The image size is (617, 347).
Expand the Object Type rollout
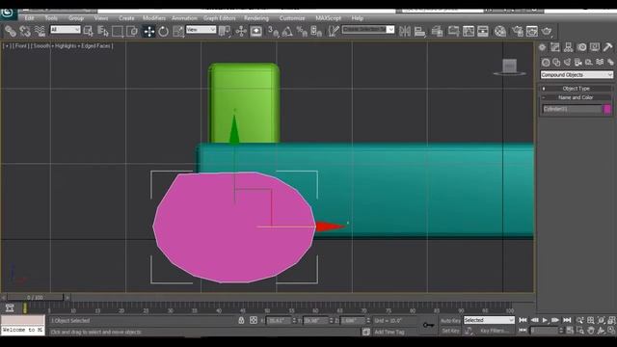coord(577,89)
